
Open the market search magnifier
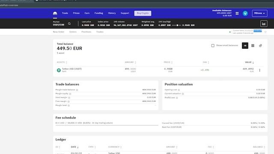(69, 24)
